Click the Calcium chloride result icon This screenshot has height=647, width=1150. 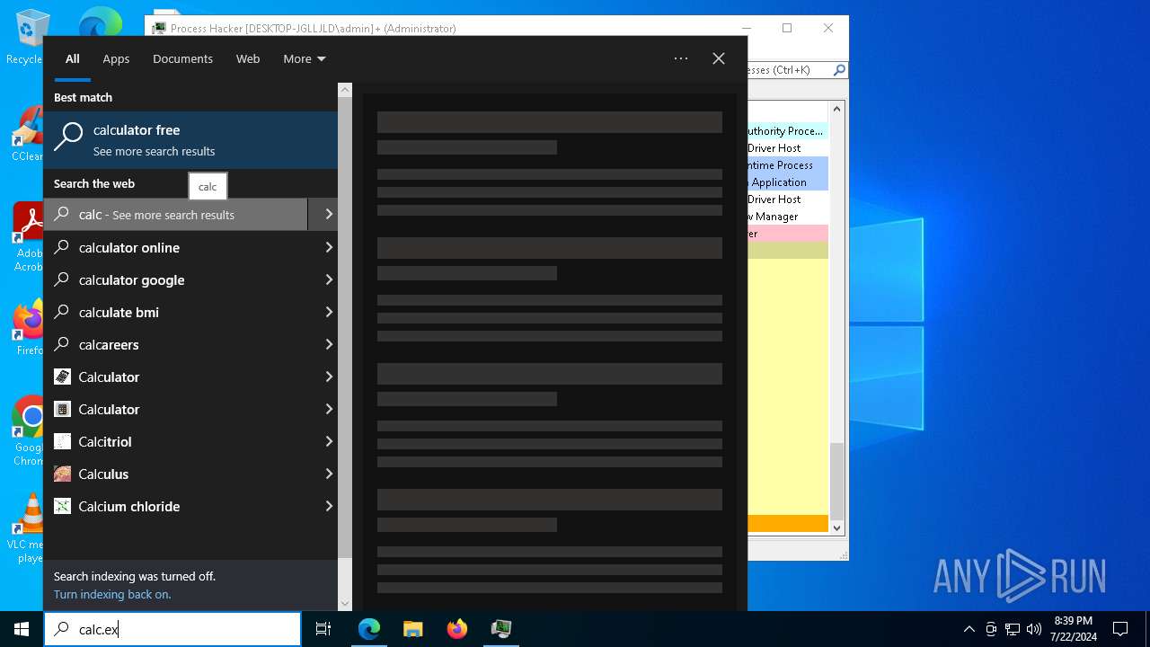(62, 506)
